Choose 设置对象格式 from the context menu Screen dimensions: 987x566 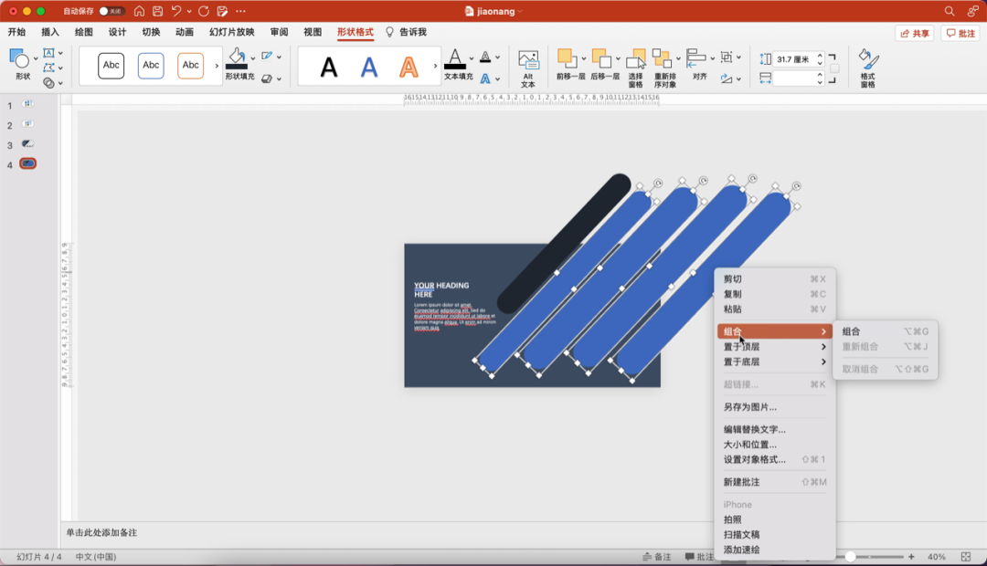(x=775, y=460)
